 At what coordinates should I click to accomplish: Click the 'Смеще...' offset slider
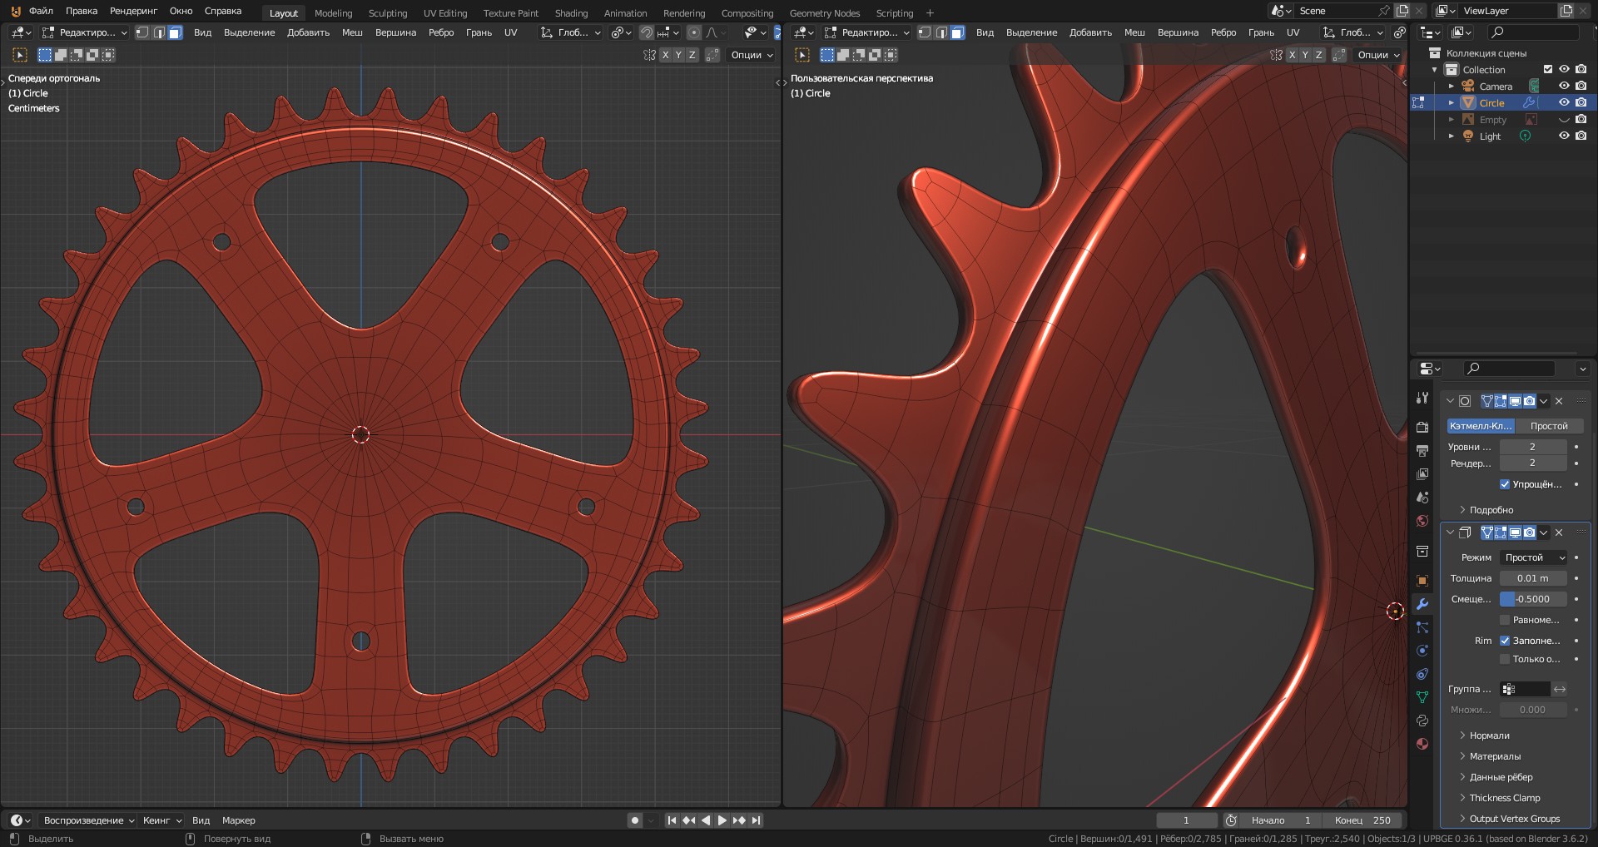(x=1533, y=599)
